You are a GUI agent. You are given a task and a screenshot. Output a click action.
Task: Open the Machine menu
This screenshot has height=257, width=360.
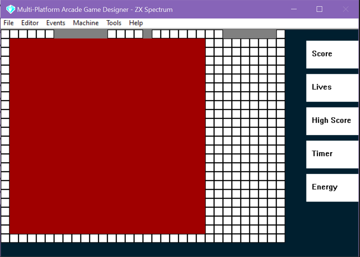click(86, 23)
